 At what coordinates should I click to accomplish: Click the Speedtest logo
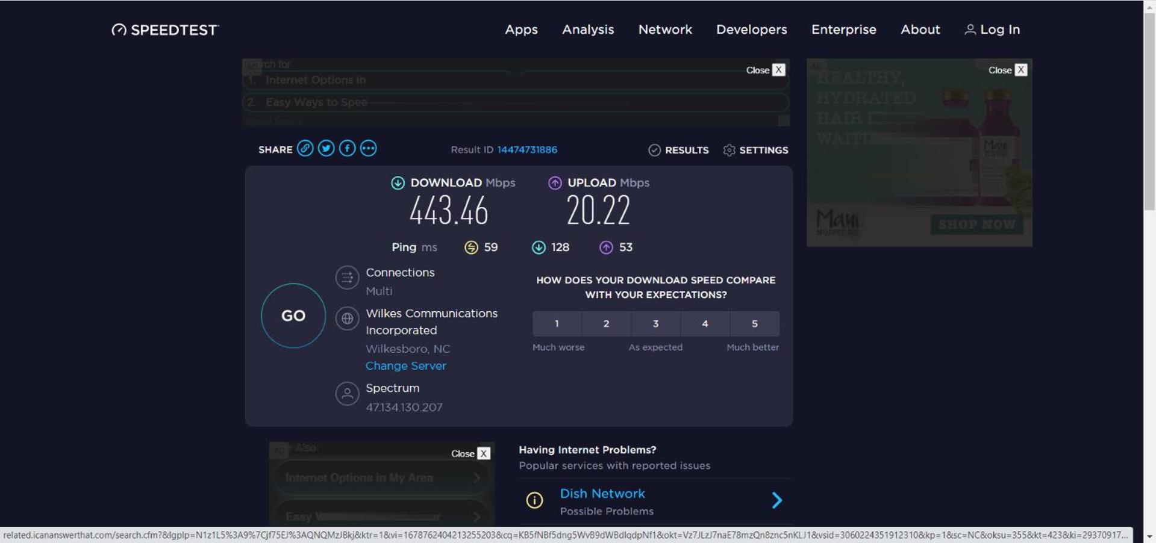(165, 29)
